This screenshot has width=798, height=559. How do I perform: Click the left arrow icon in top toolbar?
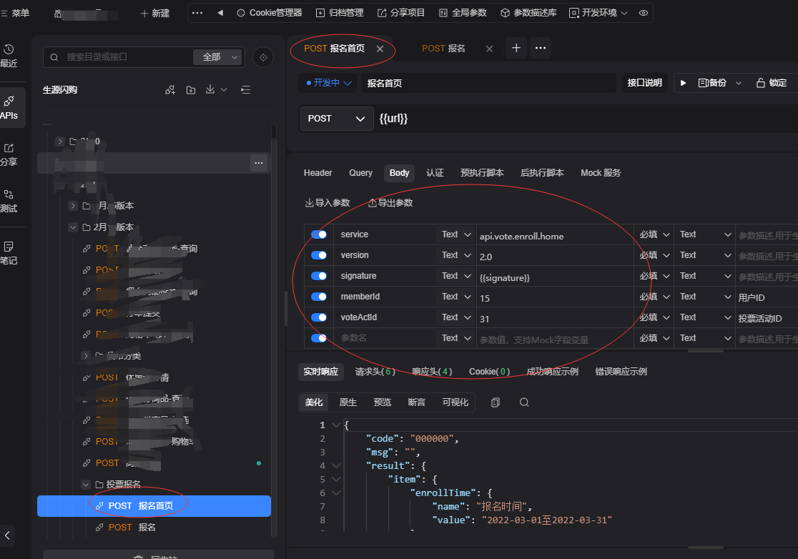(x=220, y=13)
